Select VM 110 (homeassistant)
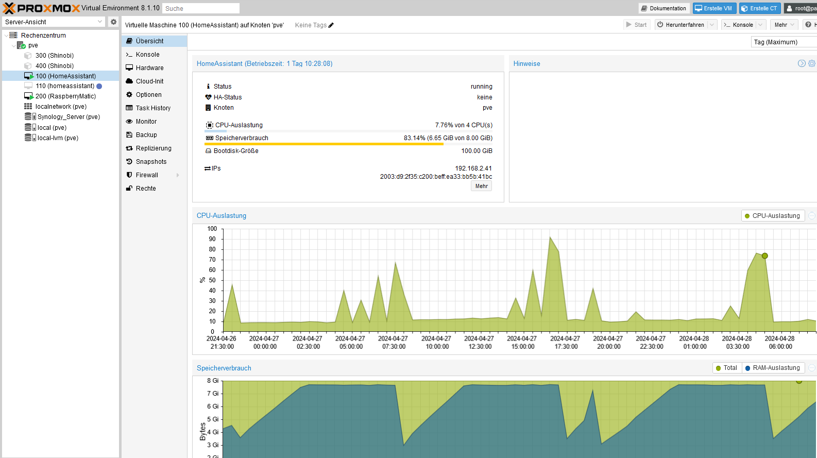This screenshot has height=458, width=817. pos(65,86)
